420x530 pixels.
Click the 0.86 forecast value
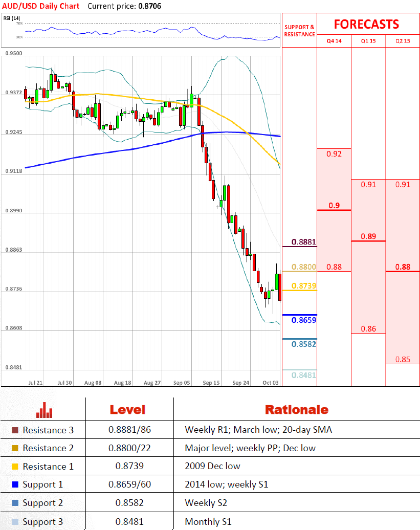click(x=368, y=329)
